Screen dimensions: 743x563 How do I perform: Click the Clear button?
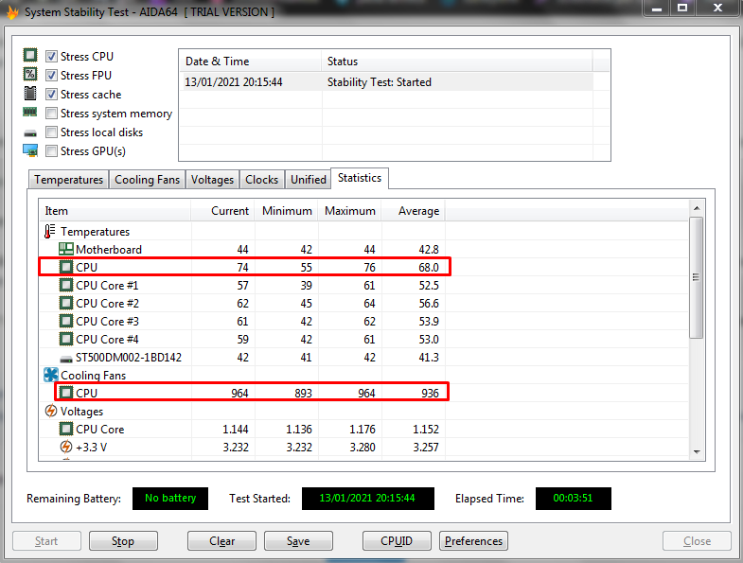click(221, 540)
